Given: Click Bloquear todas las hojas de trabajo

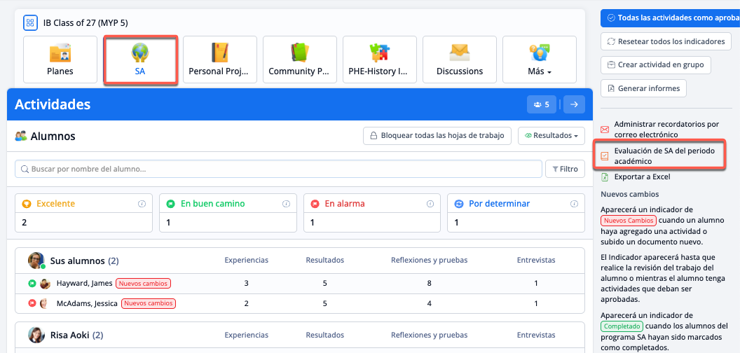Looking at the screenshot, I should click(x=437, y=136).
